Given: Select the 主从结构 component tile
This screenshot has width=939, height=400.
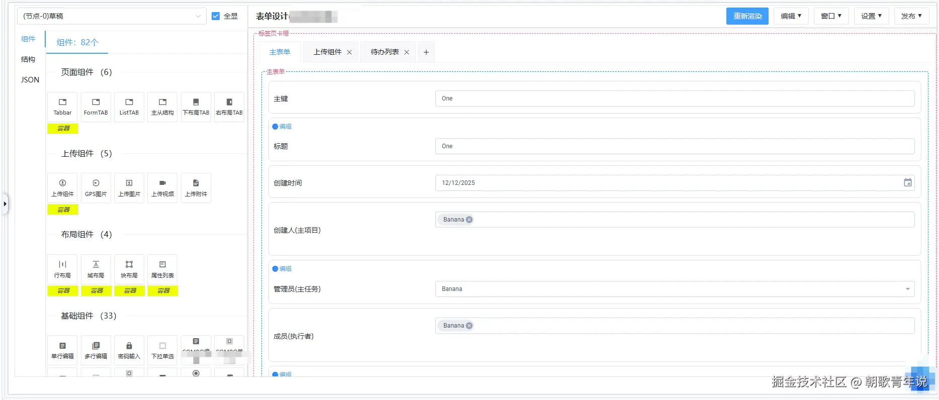Looking at the screenshot, I should (x=162, y=107).
